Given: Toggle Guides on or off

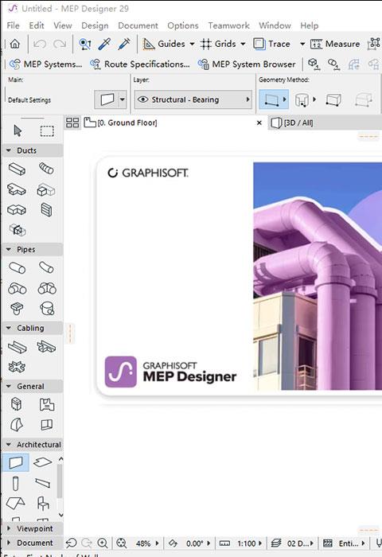Looking at the screenshot, I should pyautogui.click(x=164, y=44).
